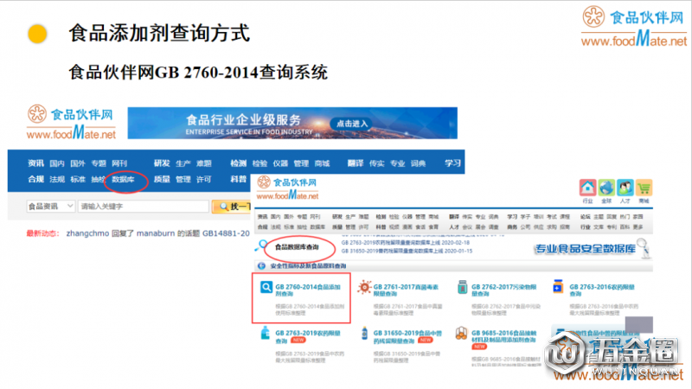Viewport: 692px width, 389px height.
Task: Open GB 2760-2014食品添加剂查询 link
Action: click(308, 290)
